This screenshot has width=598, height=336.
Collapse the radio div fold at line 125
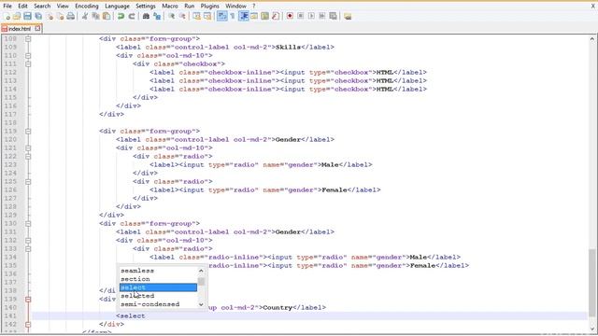[x=28, y=182]
